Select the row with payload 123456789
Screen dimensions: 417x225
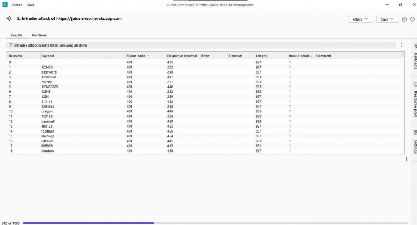204,87
